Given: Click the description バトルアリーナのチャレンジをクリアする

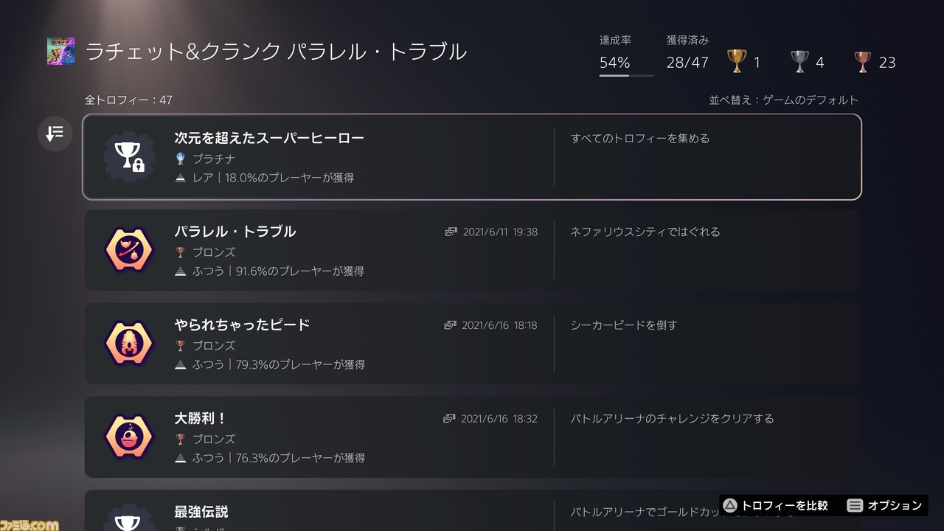Looking at the screenshot, I should coord(673,418).
